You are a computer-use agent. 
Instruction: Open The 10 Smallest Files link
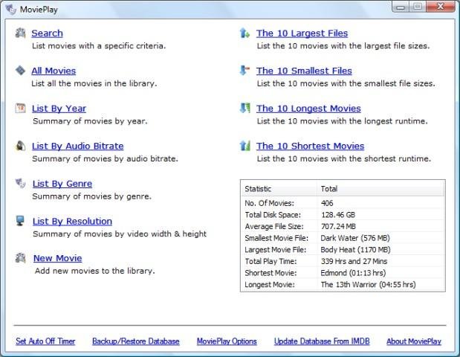tap(304, 71)
